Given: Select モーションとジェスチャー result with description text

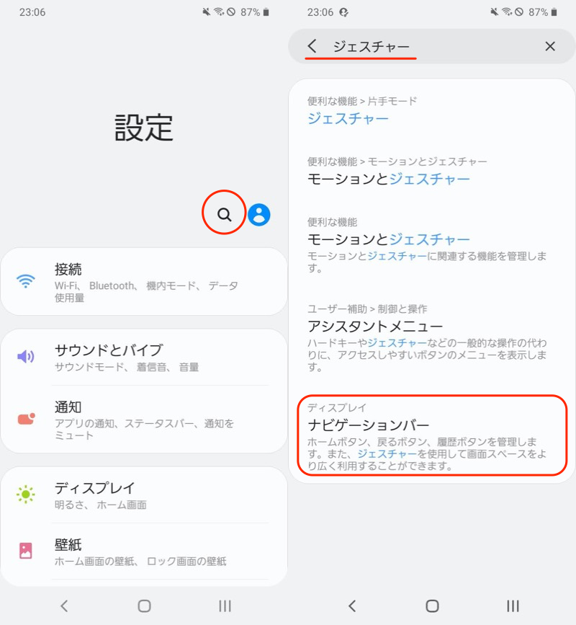Looking at the screenshot, I should tap(432, 245).
